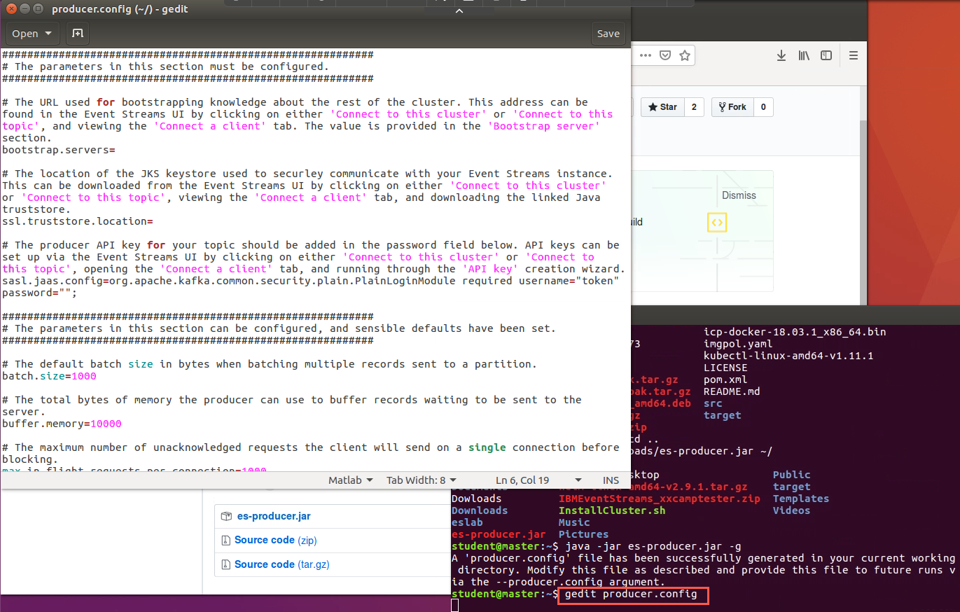Screen dimensions: 960x612
Task: Dismiss the GitHub notice card
Action: coord(739,195)
